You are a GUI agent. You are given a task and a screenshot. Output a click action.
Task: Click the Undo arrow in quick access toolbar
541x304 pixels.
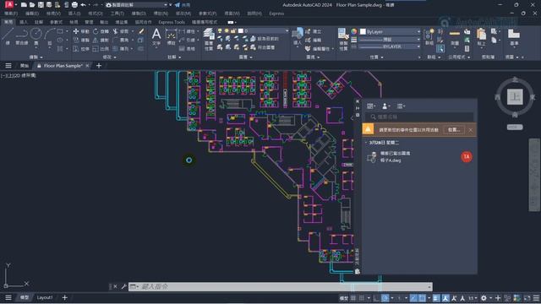point(83,5)
